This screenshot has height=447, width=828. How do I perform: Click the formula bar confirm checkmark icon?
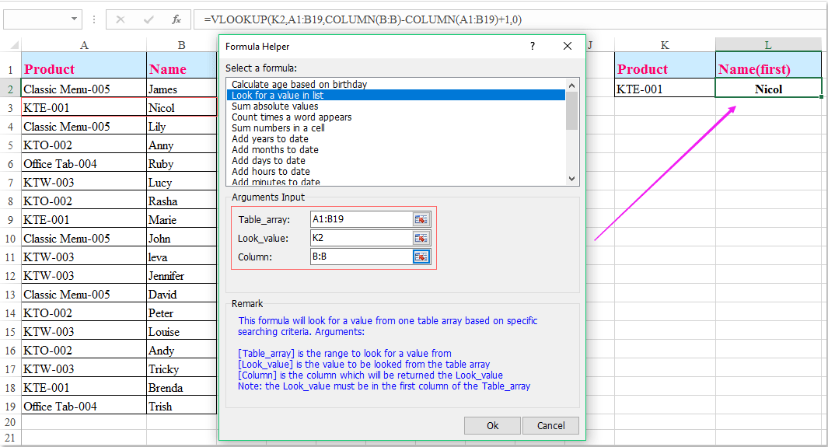(x=148, y=19)
